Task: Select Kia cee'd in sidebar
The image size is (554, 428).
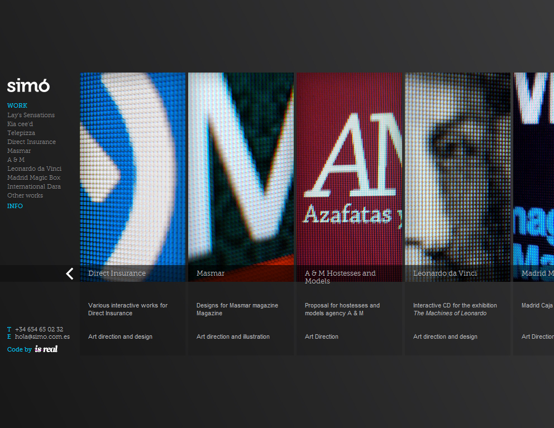Action: (x=20, y=124)
